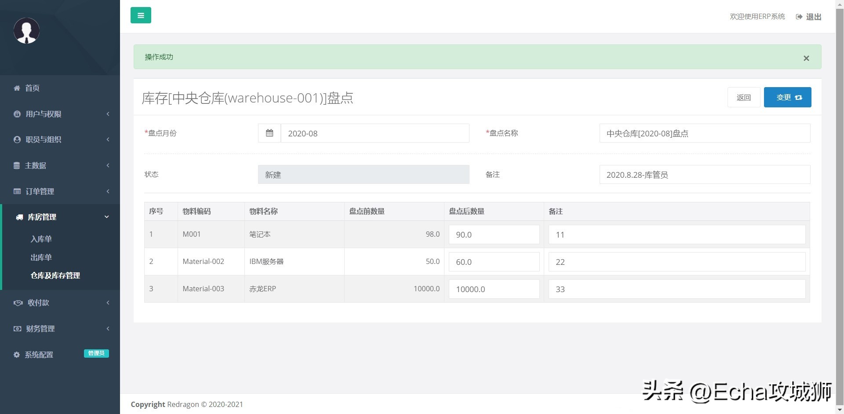Viewport: 844px width, 414px height.
Task: Select the 首页 home icon
Action: (17, 88)
